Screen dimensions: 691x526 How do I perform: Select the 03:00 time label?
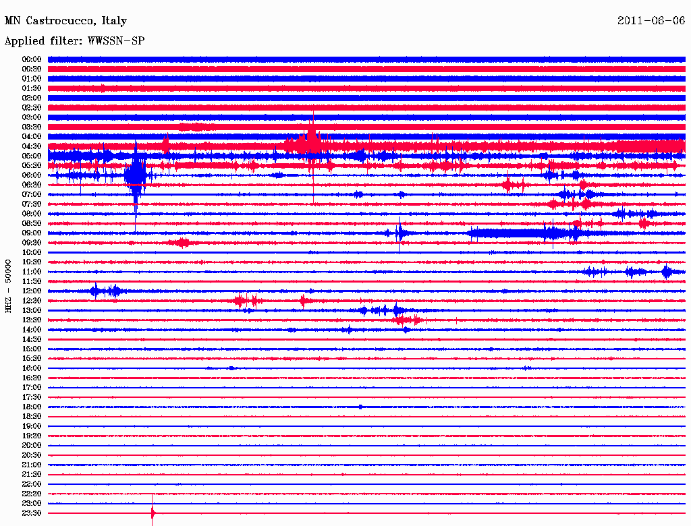click(x=32, y=117)
